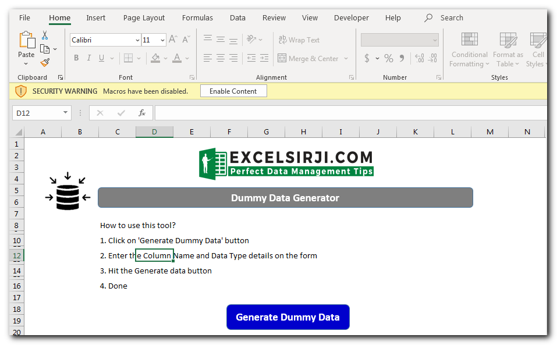Click the Help tab
The image size is (557, 345).
pos(393,18)
